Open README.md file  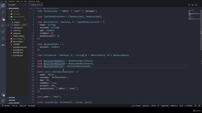coord(18,53)
